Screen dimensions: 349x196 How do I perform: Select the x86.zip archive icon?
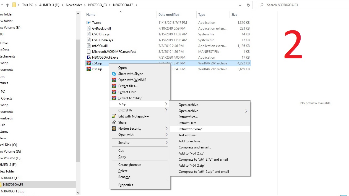tap(88, 69)
